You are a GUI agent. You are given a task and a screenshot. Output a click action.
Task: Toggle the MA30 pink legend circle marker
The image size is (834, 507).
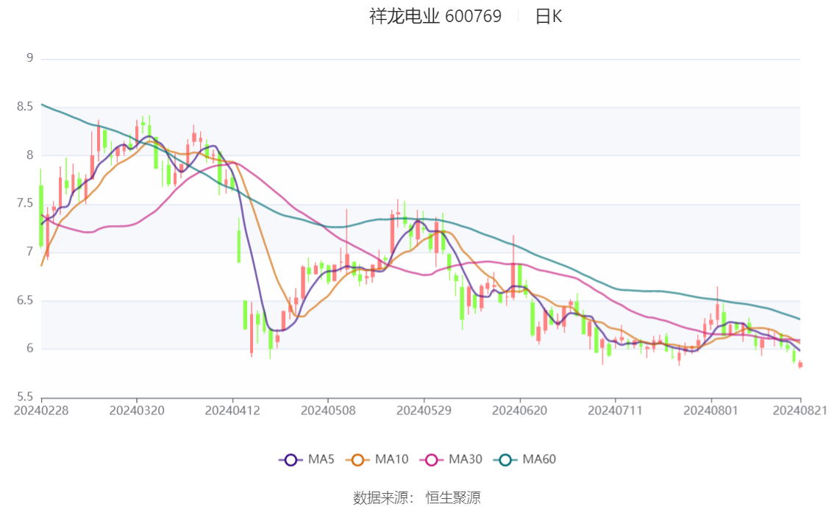coord(432,460)
